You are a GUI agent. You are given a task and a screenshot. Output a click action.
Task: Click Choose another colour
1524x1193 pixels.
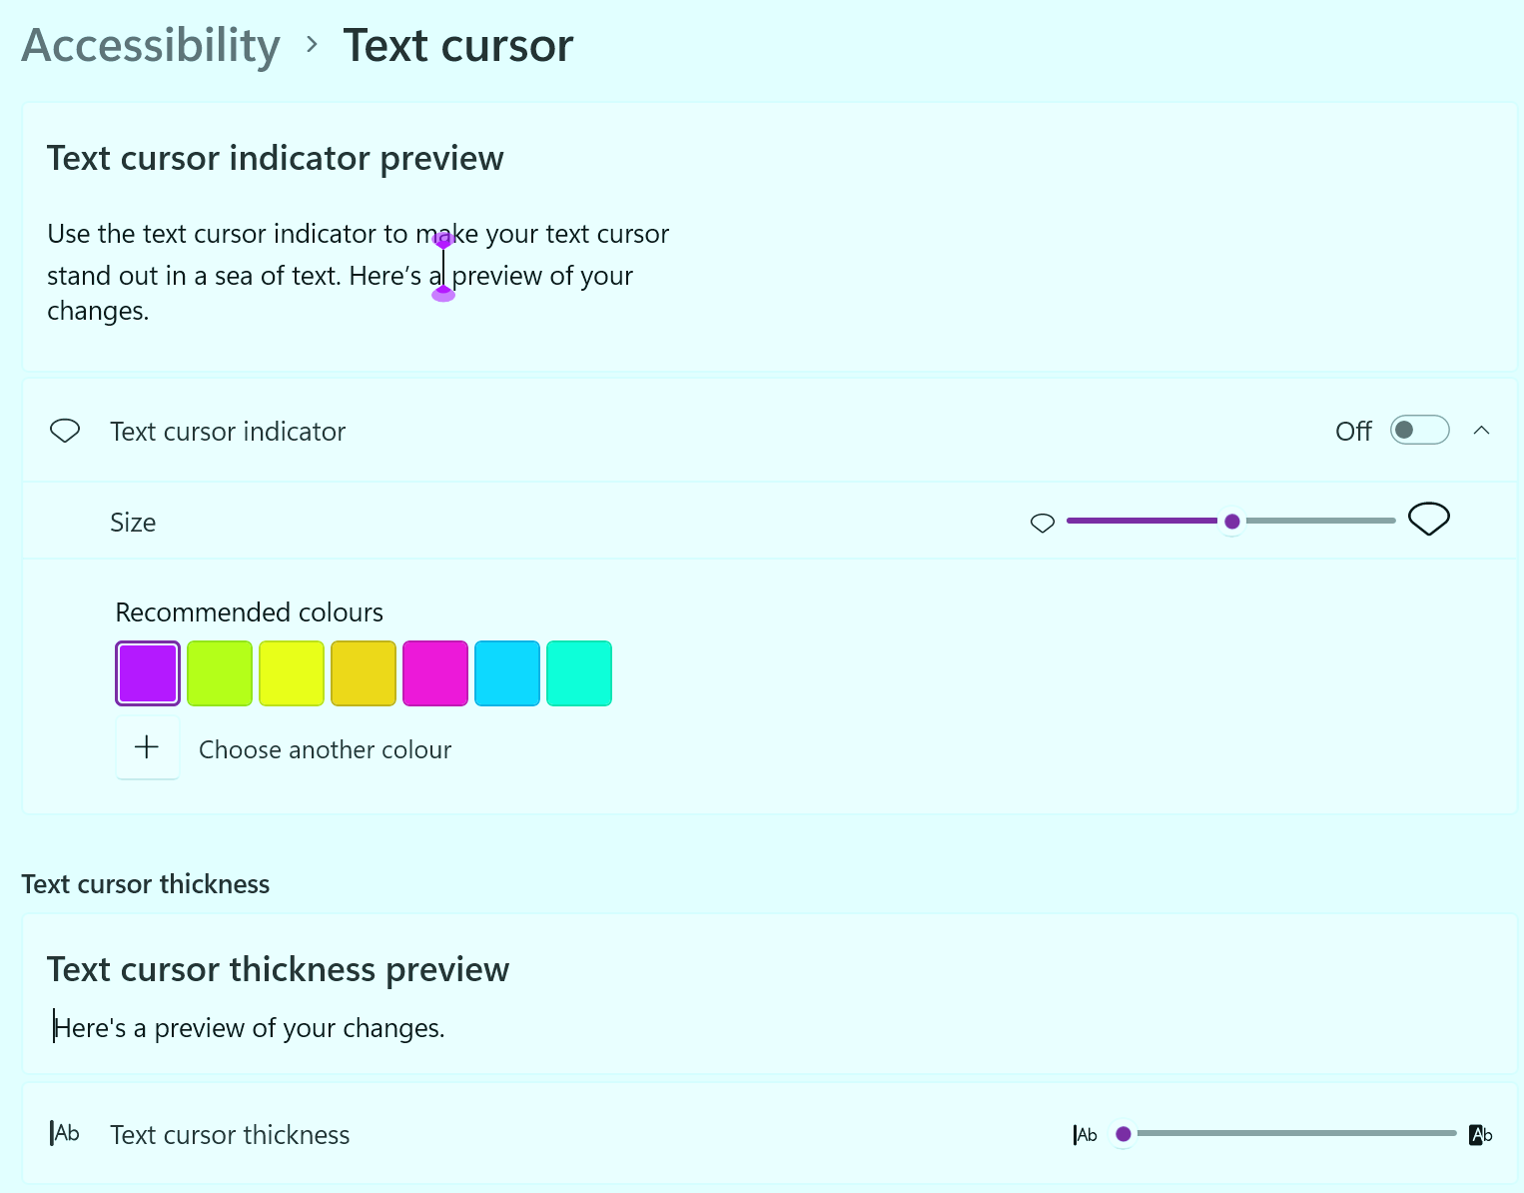[325, 749]
